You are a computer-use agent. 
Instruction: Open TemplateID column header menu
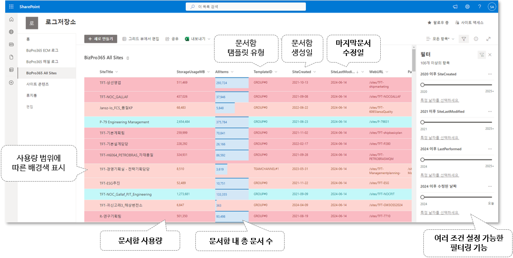click(265, 72)
